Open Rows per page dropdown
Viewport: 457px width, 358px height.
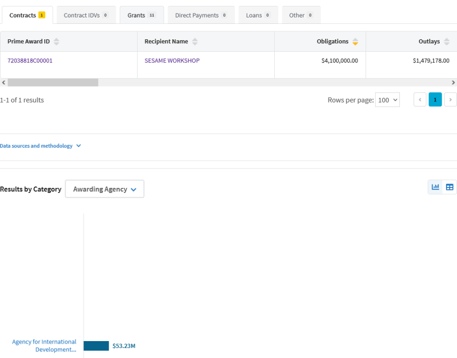point(387,100)
